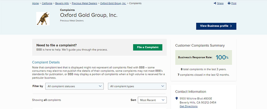Click the Oxford Gold Group bull logo
Screen dimensions: 267x109
[43, 19]
